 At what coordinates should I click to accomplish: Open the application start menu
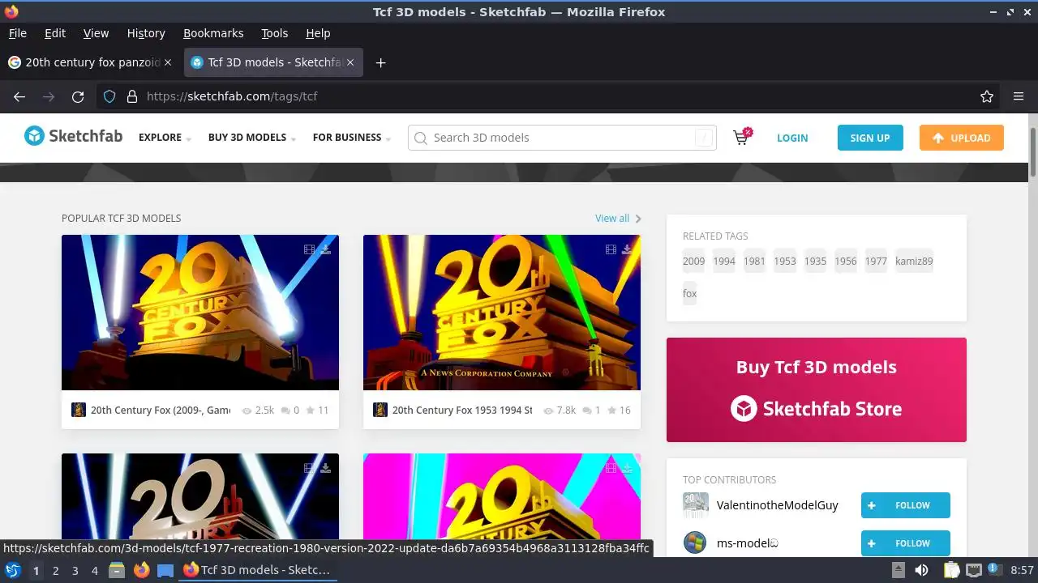(x=12, y=570)
